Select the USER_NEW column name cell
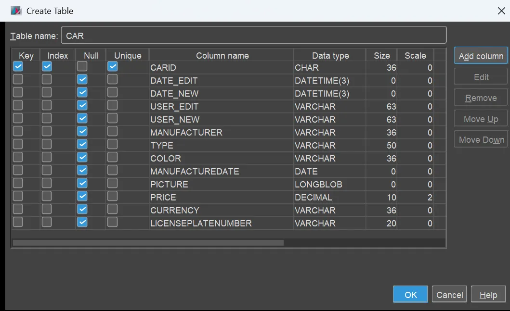Screen dimensions: 510x311 coord(221,120)
